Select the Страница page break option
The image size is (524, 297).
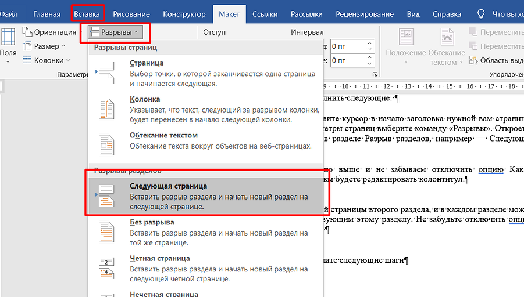click(206, 73)
